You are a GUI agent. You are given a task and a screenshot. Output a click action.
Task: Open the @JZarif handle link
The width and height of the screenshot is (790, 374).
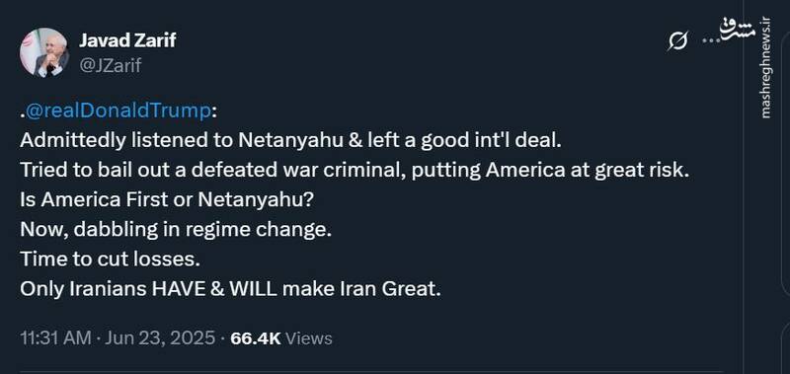111,65
